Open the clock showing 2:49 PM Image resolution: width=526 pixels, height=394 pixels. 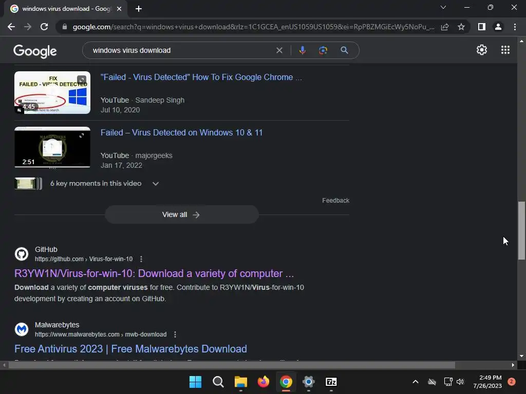click(487, 382)
